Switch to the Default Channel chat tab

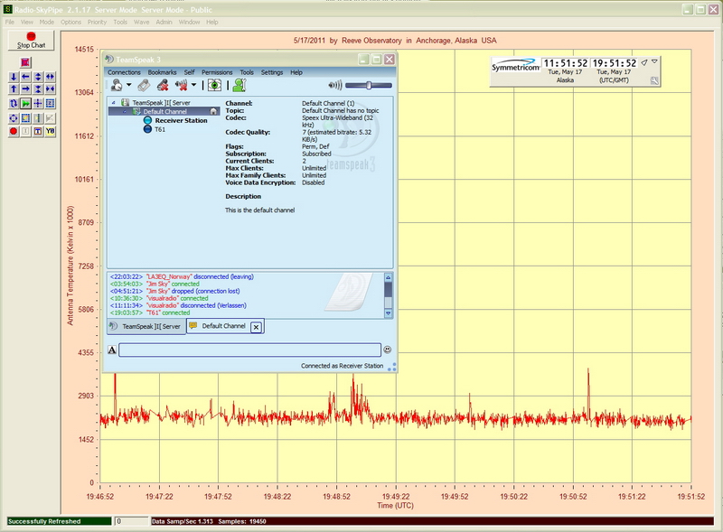(223, 326)
